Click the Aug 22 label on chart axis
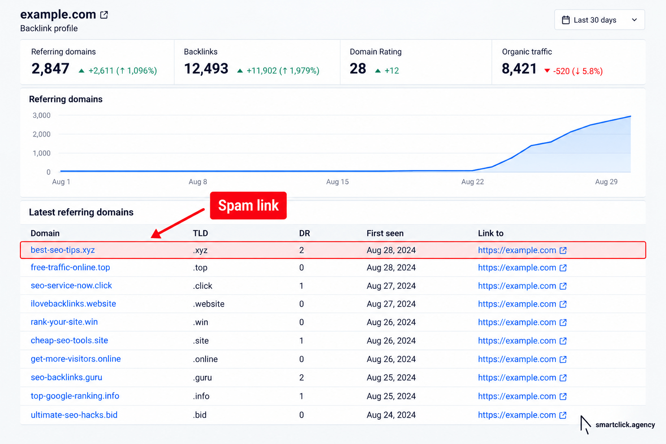 pos(473,182)
